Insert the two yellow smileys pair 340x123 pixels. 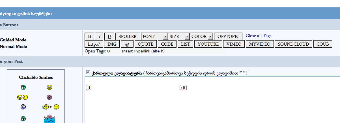tap(22, 97)
